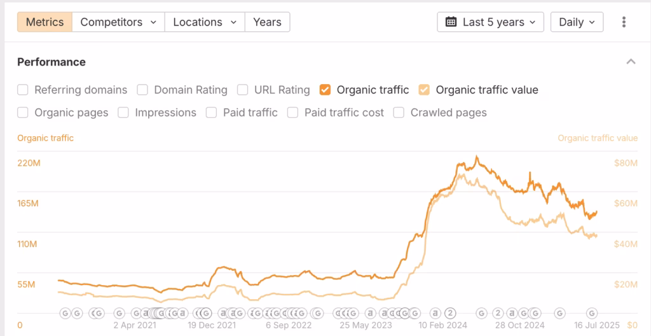Screen dimensions: 651x336
Task: Enable the Crawled pages checkbox
Action: (x=399, y=113)
